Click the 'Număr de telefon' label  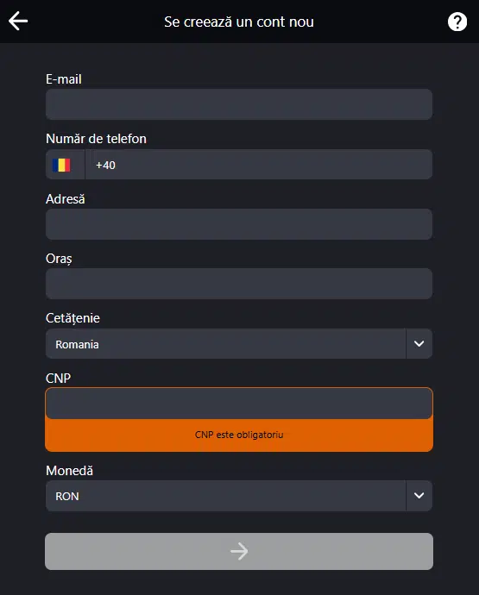96,139
